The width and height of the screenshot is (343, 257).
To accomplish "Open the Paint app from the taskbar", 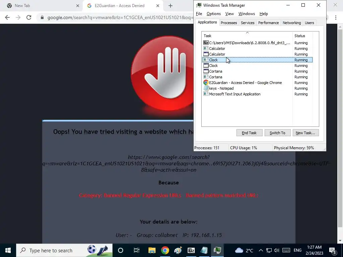I will pyautogui.click(x=178, y=250).
